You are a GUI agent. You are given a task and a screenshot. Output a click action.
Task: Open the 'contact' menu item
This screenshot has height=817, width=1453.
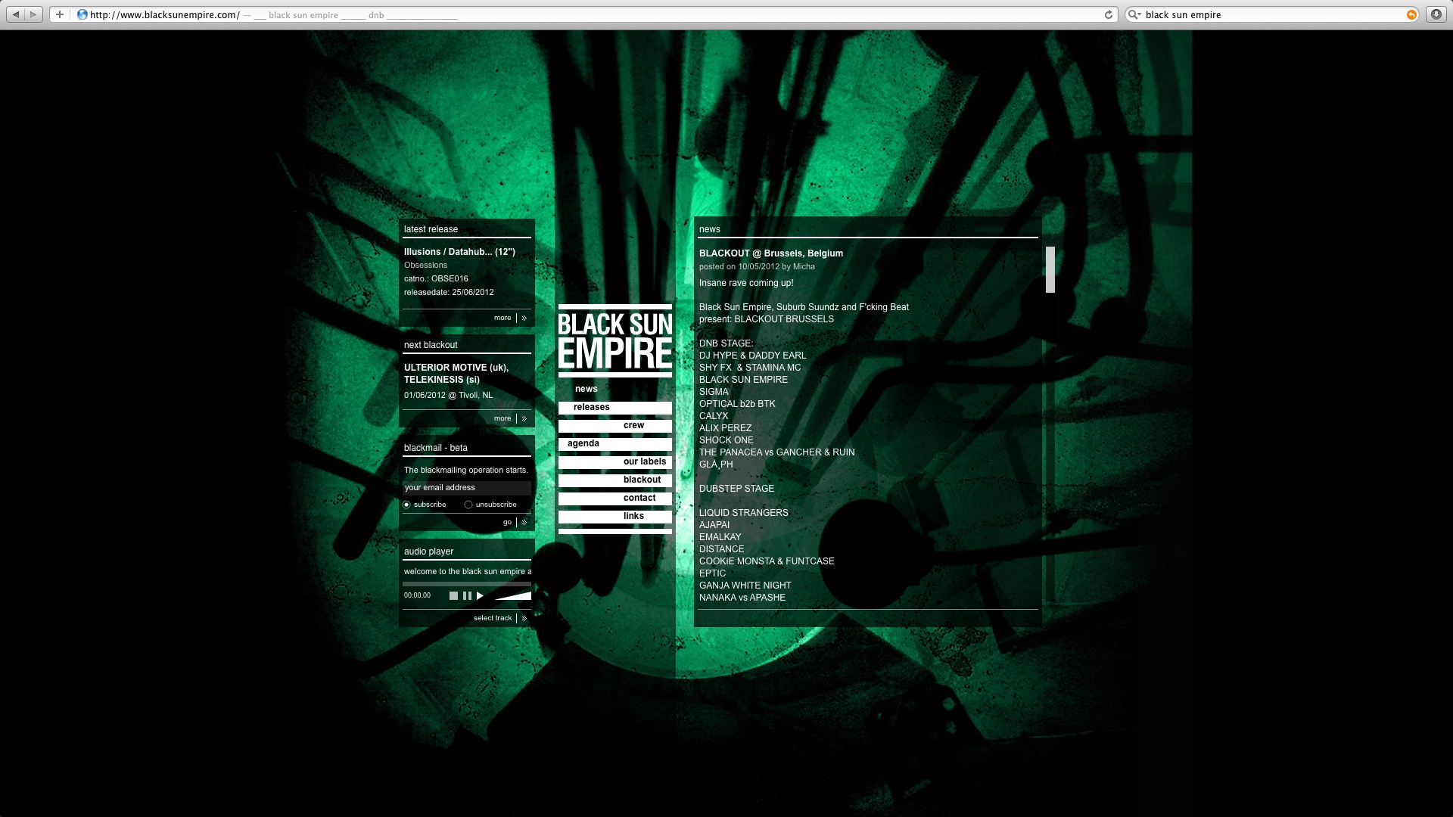tap(615, 499)
